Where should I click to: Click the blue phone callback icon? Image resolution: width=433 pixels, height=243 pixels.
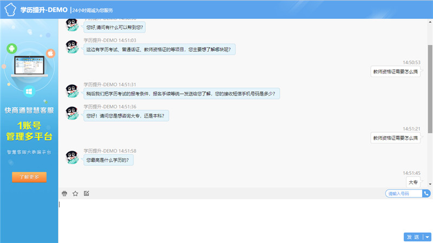click(x=427, y=193)
